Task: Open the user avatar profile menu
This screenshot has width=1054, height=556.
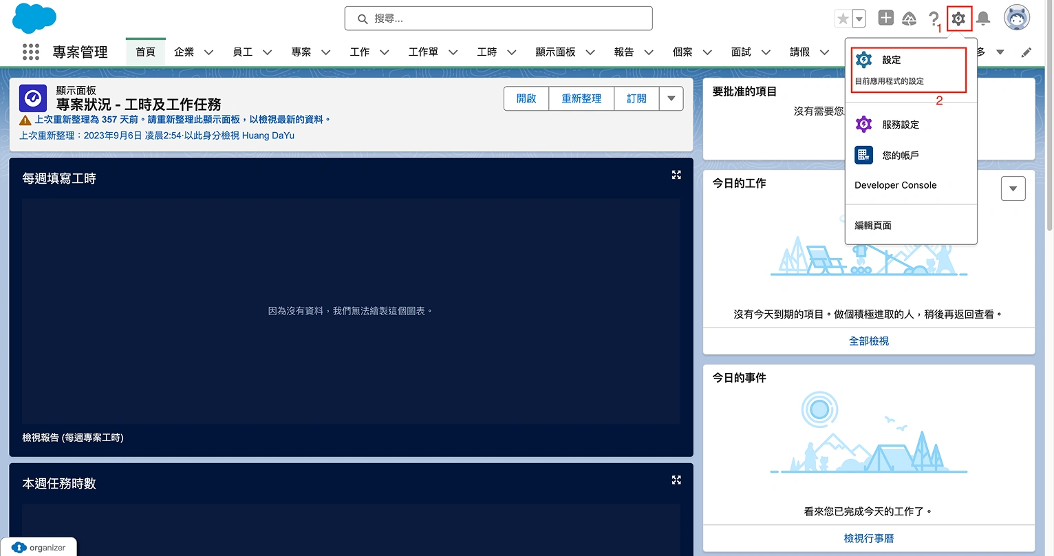Action: (1016, 19)
